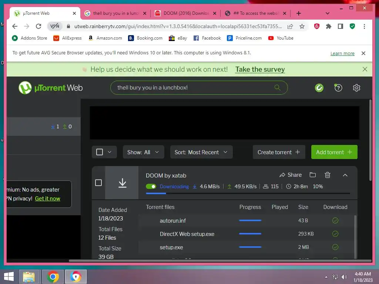
Task: Click download checkmark for setup.exe
Action: pyautogui.click(x=335, y=247)
